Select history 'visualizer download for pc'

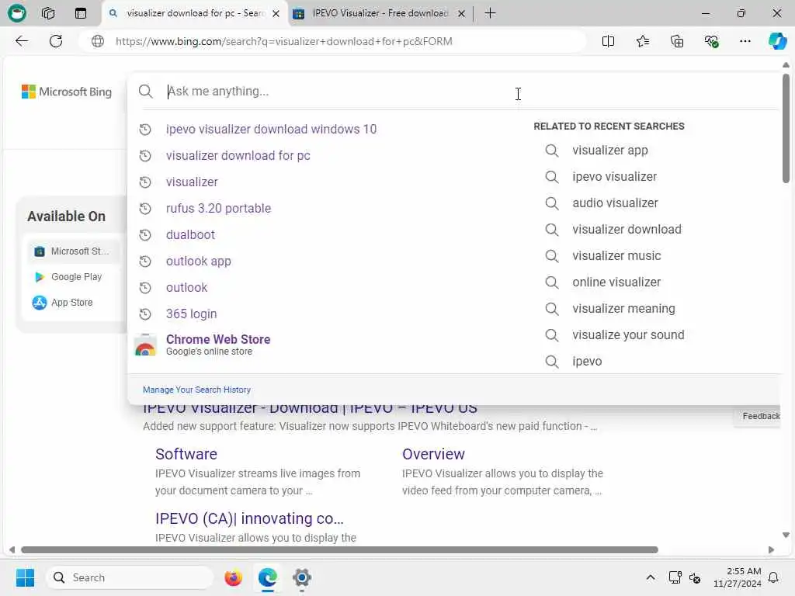238,155
